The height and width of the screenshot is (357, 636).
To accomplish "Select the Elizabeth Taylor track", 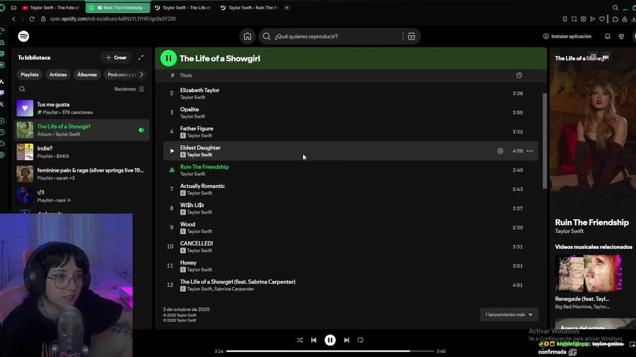I will pyautogui.click(x=351, y=93).
